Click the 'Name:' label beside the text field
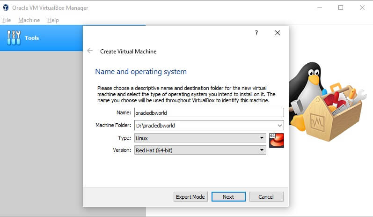 click(x=124, y=112)
